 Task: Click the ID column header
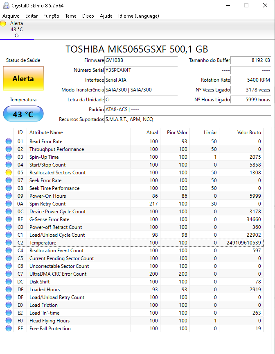pyautogui.click(x=20, y=132)
